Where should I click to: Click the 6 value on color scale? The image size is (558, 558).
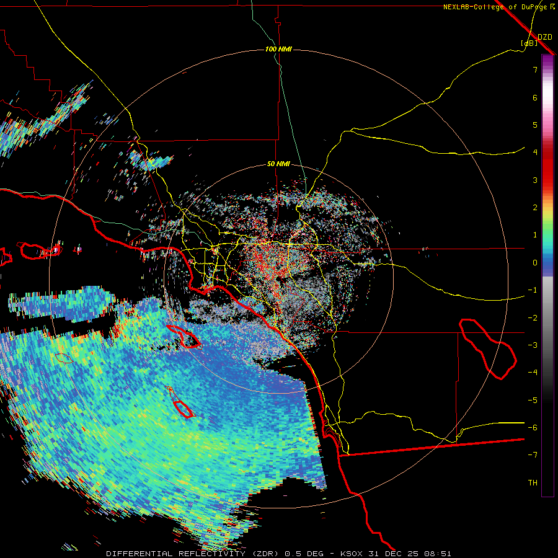(535, 97)
